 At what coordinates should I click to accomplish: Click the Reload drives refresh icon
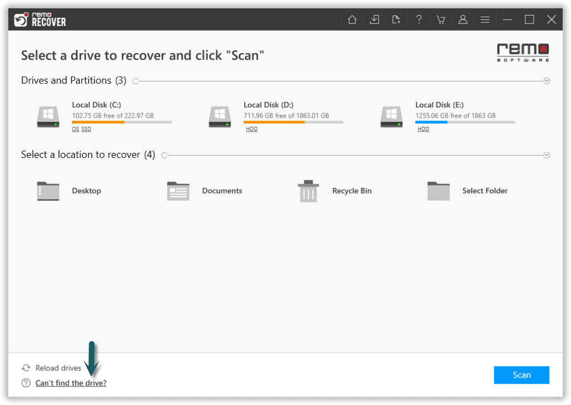click(x=26, y=368)
